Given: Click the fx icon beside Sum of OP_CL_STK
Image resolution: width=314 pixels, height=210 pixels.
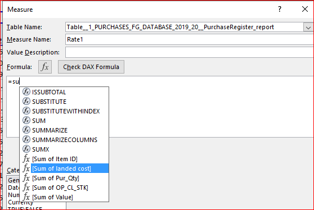Looking at the screenshot, I should pos(26,188).
